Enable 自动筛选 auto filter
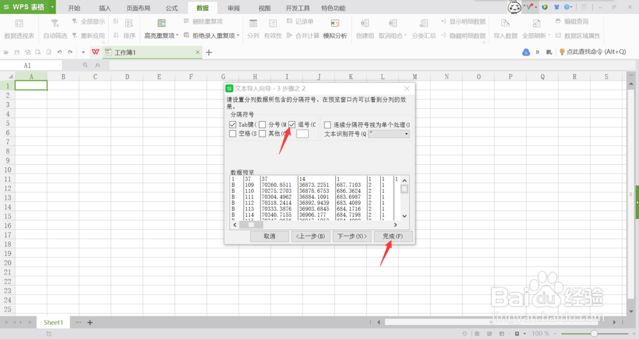Screen dimensions: 639x339 [55, 29]
